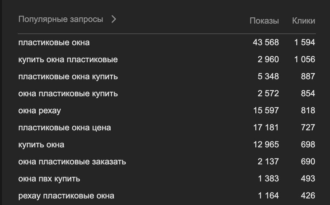Click the clicks value 426

click(x=308, y=196)
